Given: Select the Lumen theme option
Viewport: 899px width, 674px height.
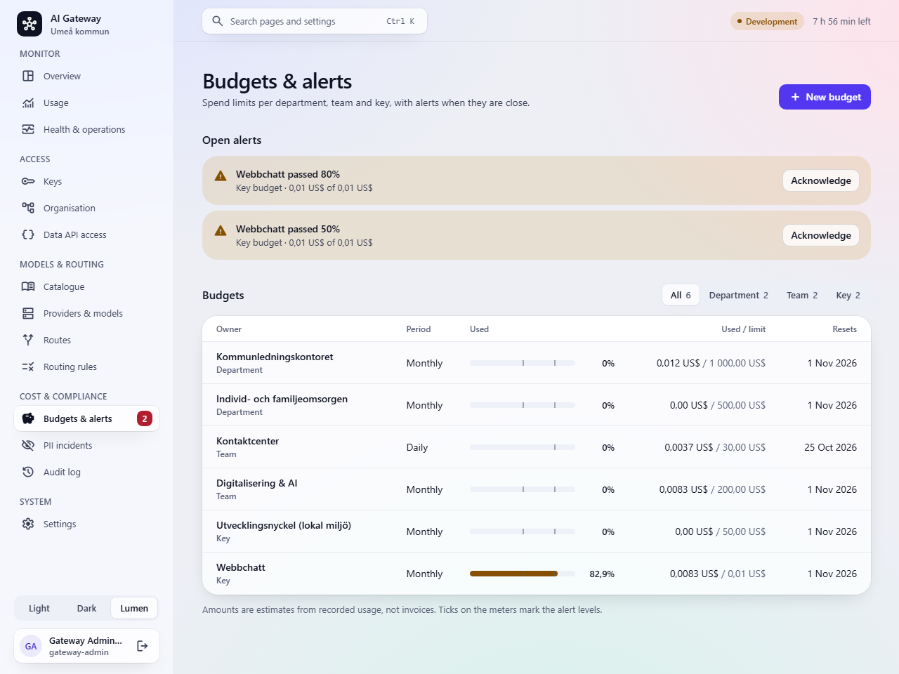Looking at the screenshot, I should [x=134, y=608].
